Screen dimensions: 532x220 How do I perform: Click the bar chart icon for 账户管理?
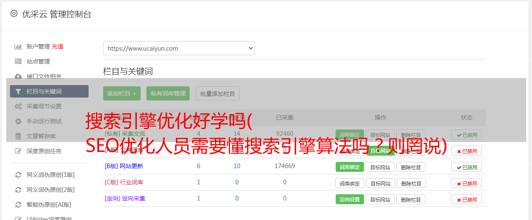pos(18,46)
